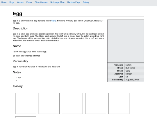Image resolution: width=157 pixels, height=118 pixels.
Task: Click the Brand label in infobox
Action: click(120, 71)
